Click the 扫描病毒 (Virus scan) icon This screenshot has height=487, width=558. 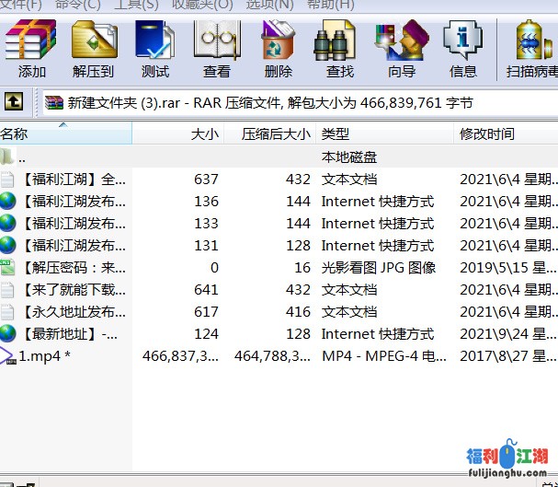[531, 50]
